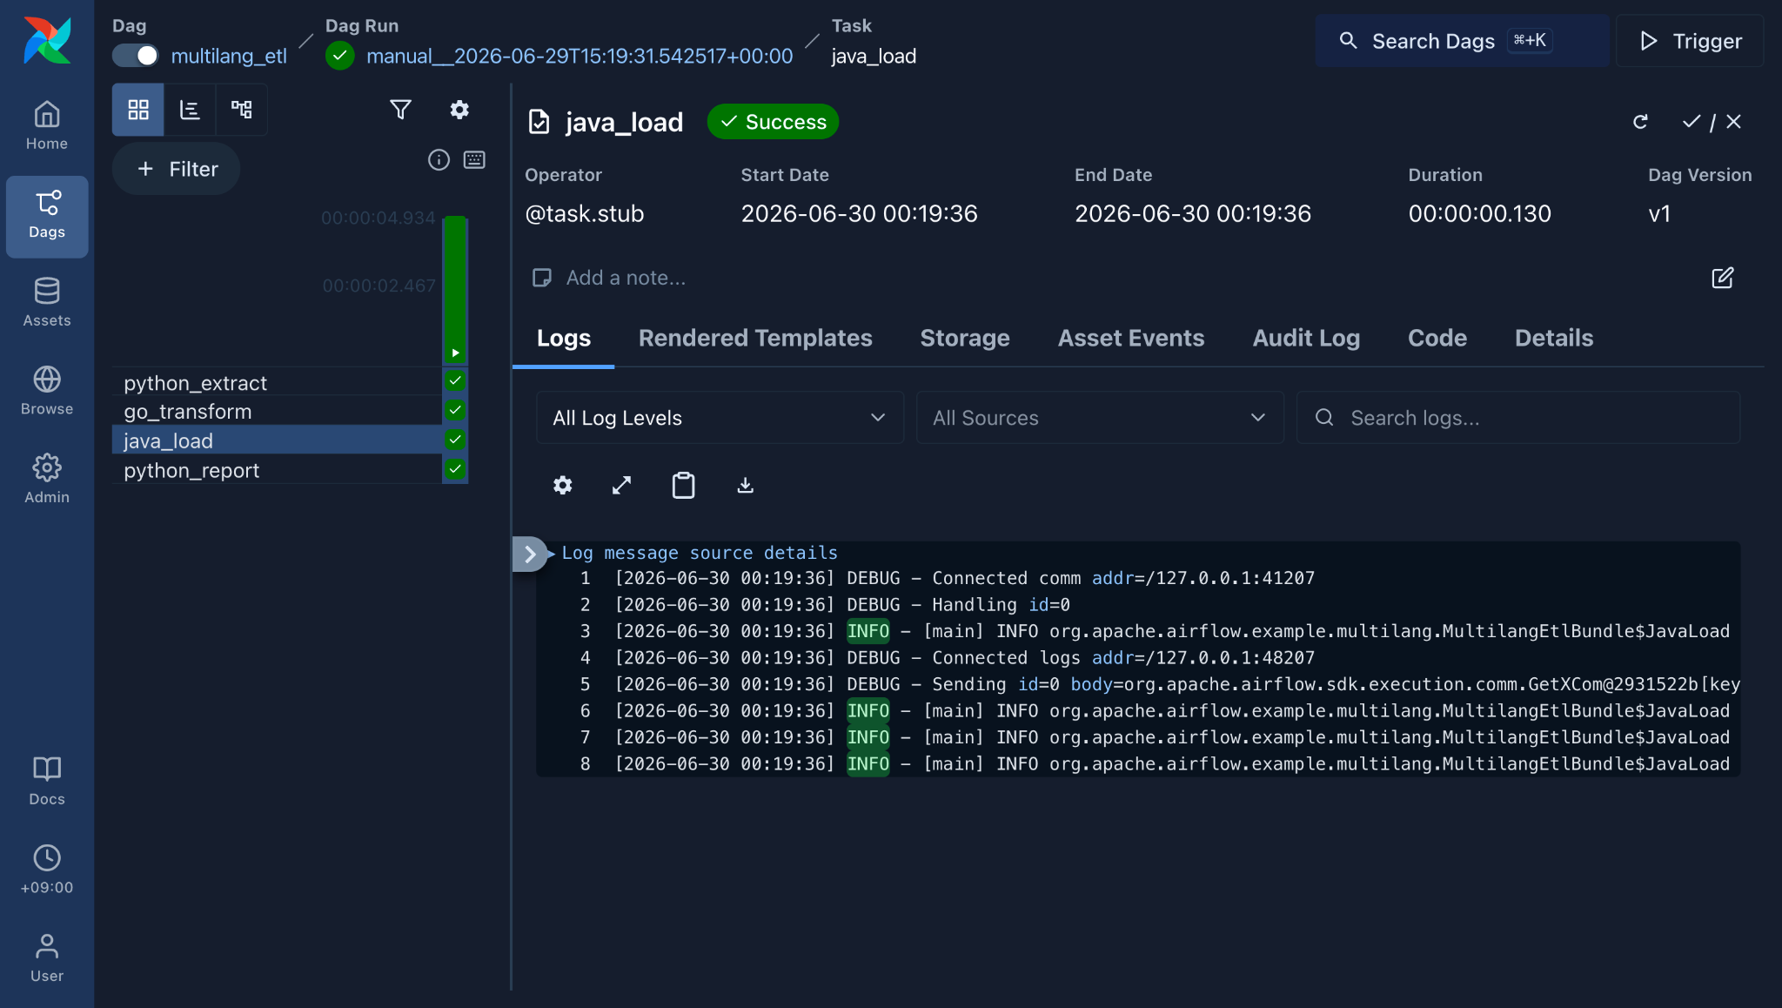
Task: Open the Admin sidebar menu
Action: (47, 480)
